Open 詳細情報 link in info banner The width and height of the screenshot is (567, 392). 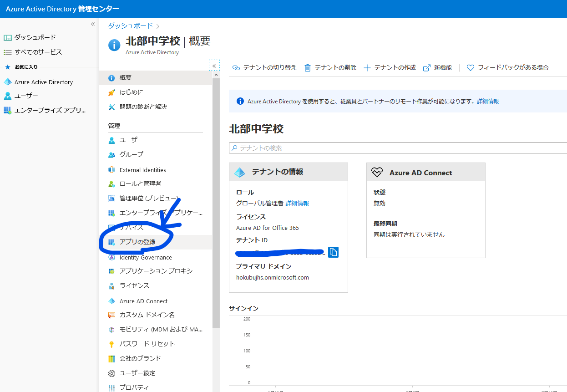click(x=488, y=102)
